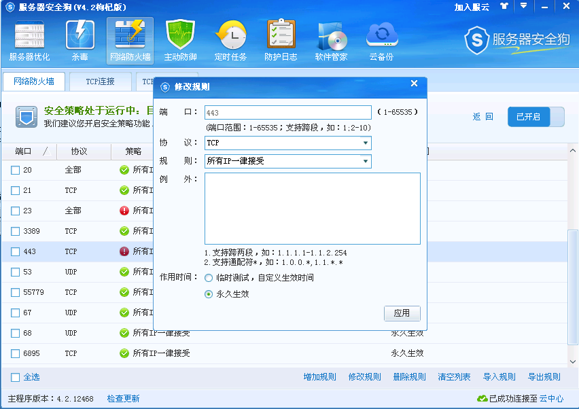Image resolution: width=579 pixels, height=409 pixels.
Task: Open the 防护日志 clipboard module
Action: tap(281, 41)
